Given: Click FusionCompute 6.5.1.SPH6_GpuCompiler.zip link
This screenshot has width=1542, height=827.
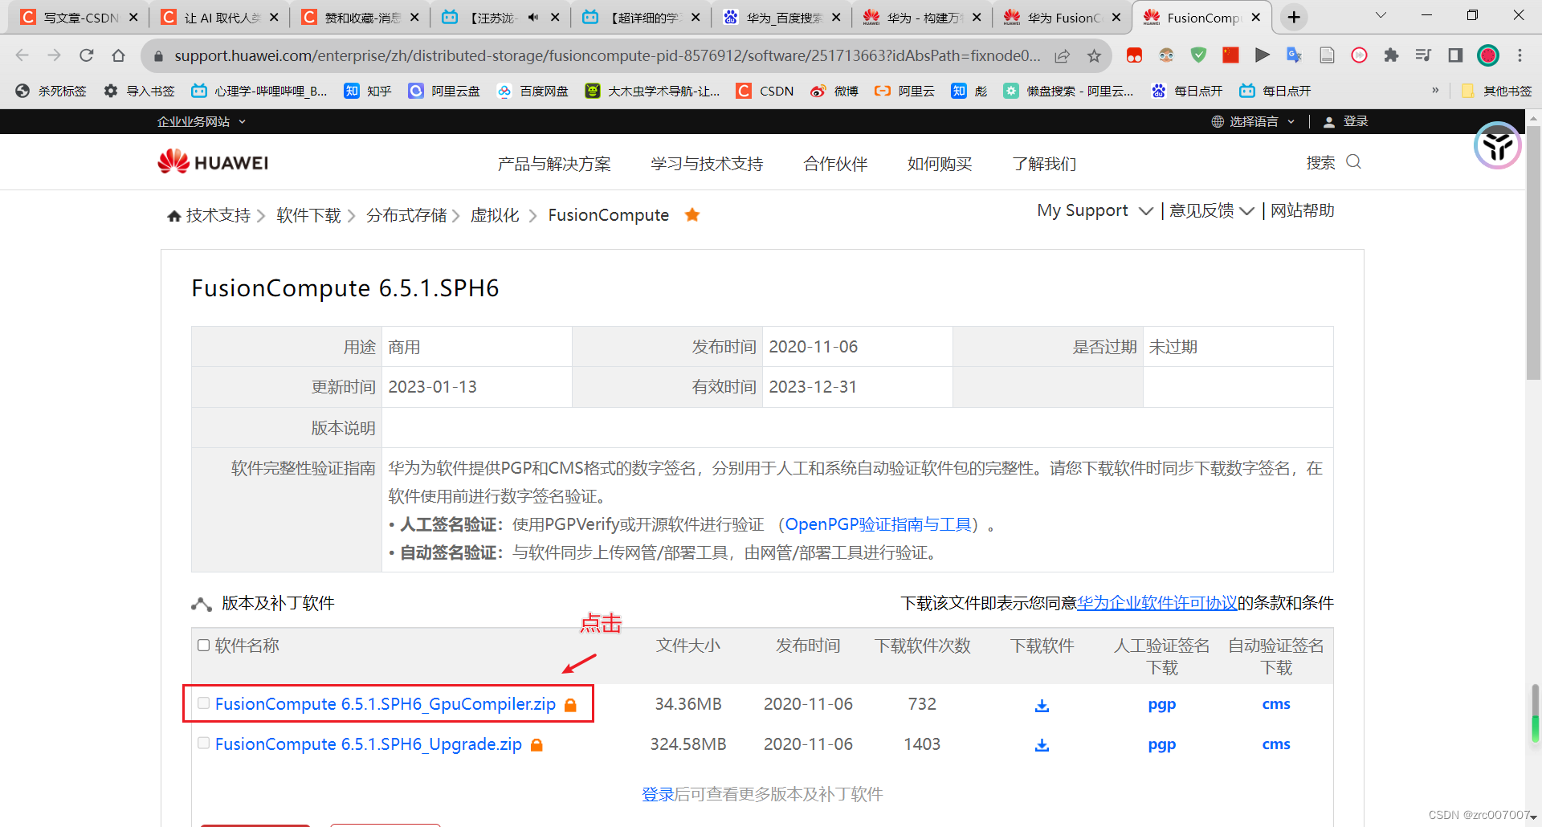Looking at the screenshot, I should [385, 704].
